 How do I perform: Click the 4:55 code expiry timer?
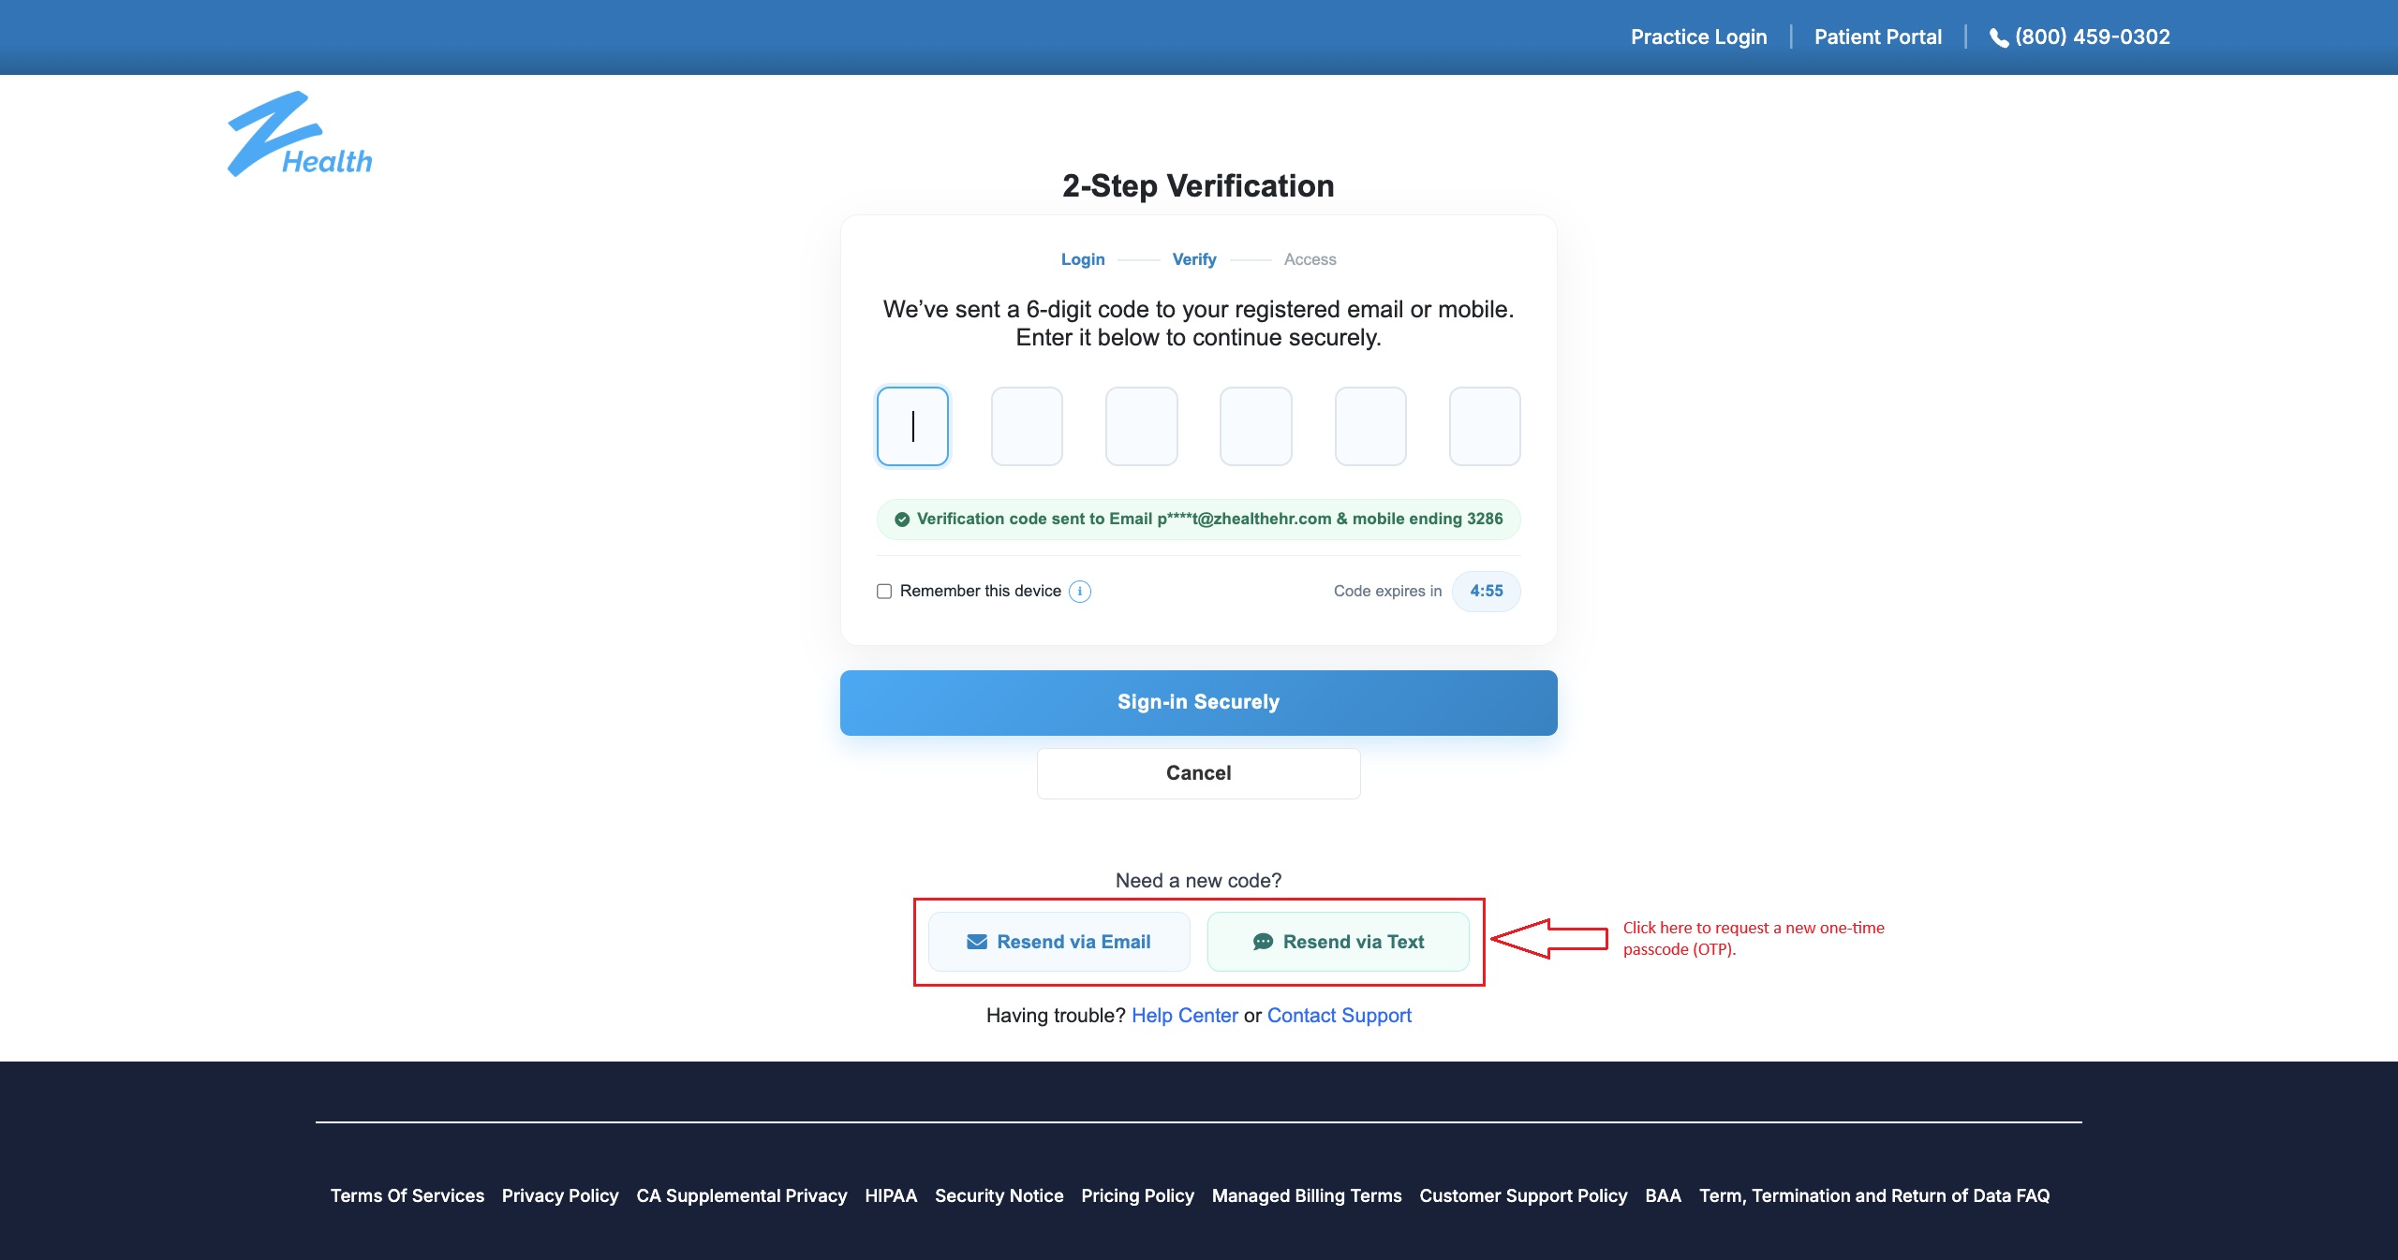(1486, 592)
